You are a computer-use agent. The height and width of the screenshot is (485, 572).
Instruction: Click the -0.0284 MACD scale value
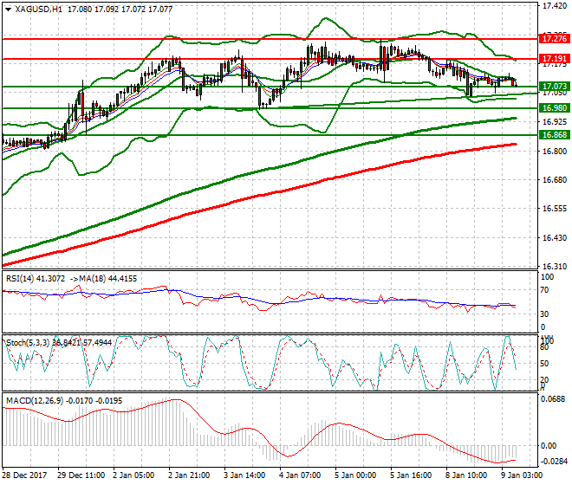[x=554, y=462]
